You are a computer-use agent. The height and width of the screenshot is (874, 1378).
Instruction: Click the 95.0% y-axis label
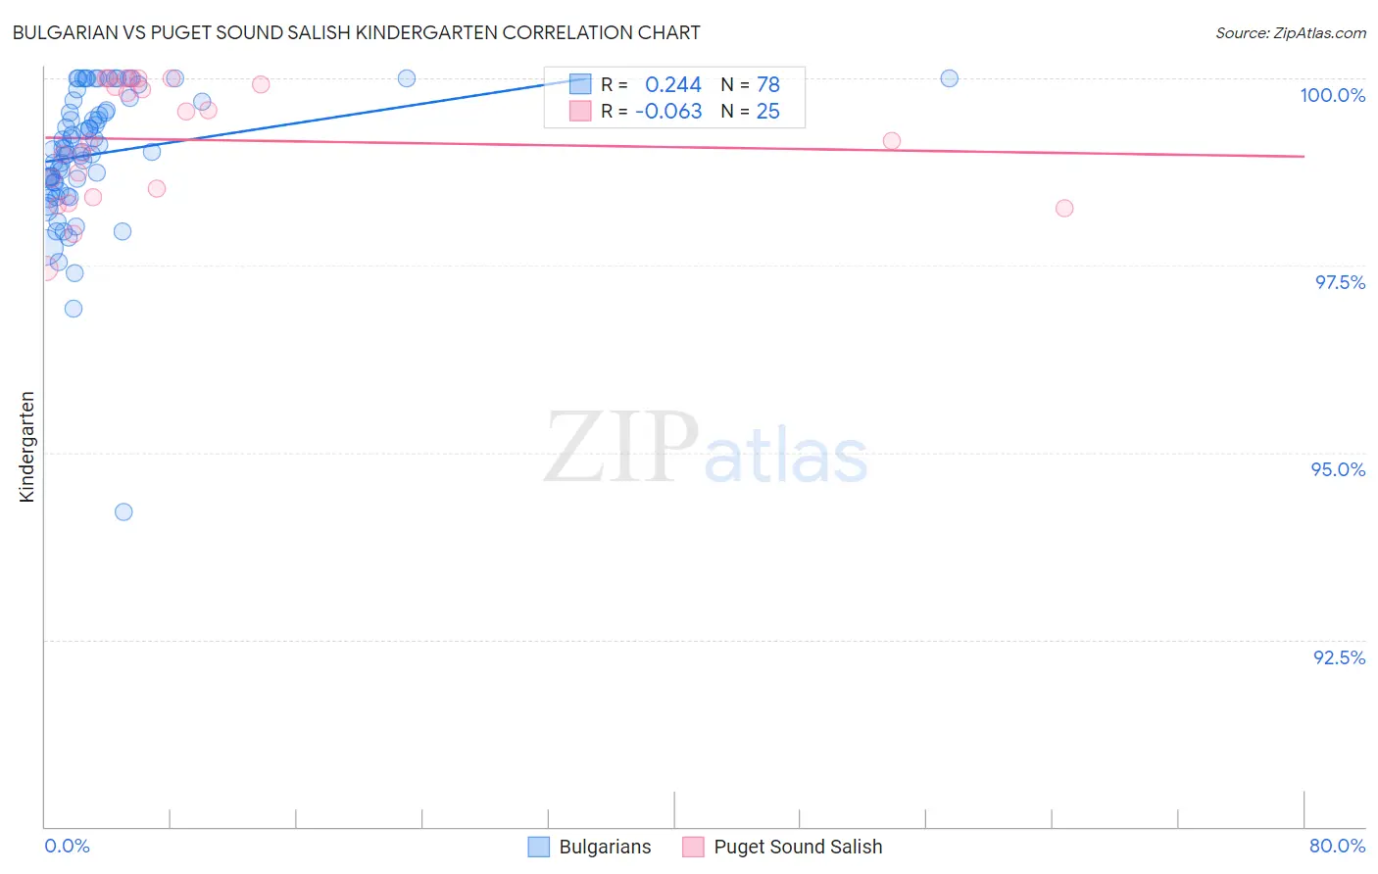click(1338, 469)
